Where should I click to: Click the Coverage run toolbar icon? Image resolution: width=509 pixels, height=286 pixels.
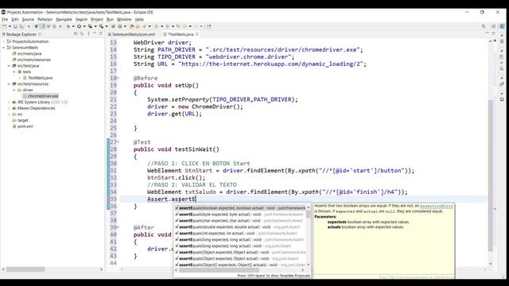90,26
